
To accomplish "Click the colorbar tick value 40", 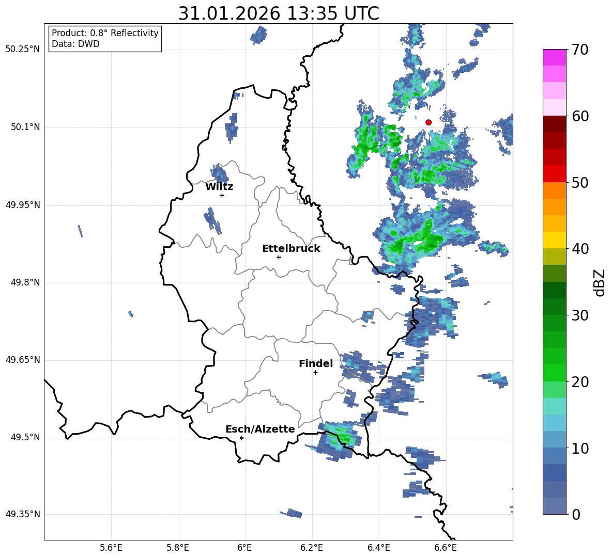I will [580, 249].
